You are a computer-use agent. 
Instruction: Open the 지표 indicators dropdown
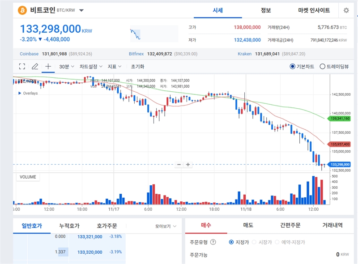coord(115,66)
